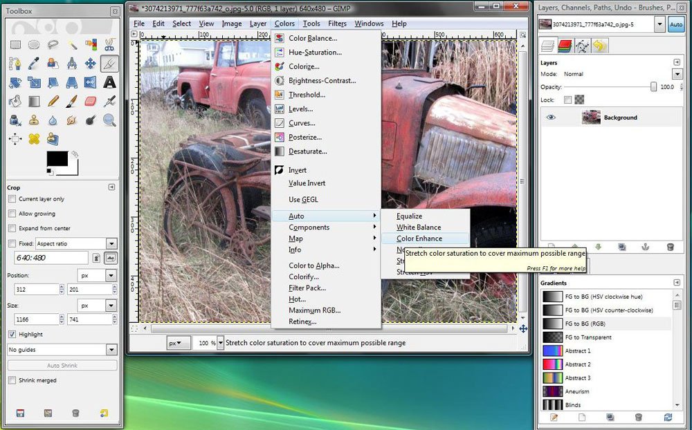Toggle Auto button in Layers dock

(x=676, y=25)
